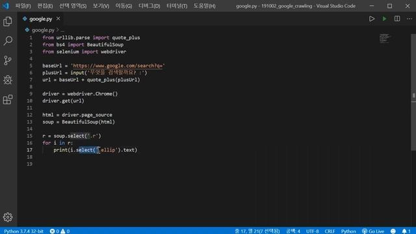Click 'webdriver' on import line 3

(x=113, y=51)
